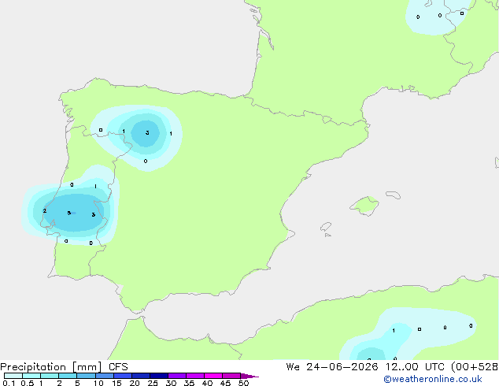
Task: Click the legend number '25'
Action: coord(153,383)
